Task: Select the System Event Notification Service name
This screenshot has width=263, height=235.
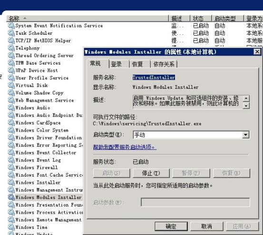Action: pyautogui.click(x=59, y=26)
